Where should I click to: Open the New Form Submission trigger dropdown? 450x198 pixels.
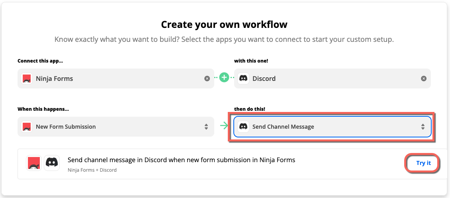pos(115,127)
